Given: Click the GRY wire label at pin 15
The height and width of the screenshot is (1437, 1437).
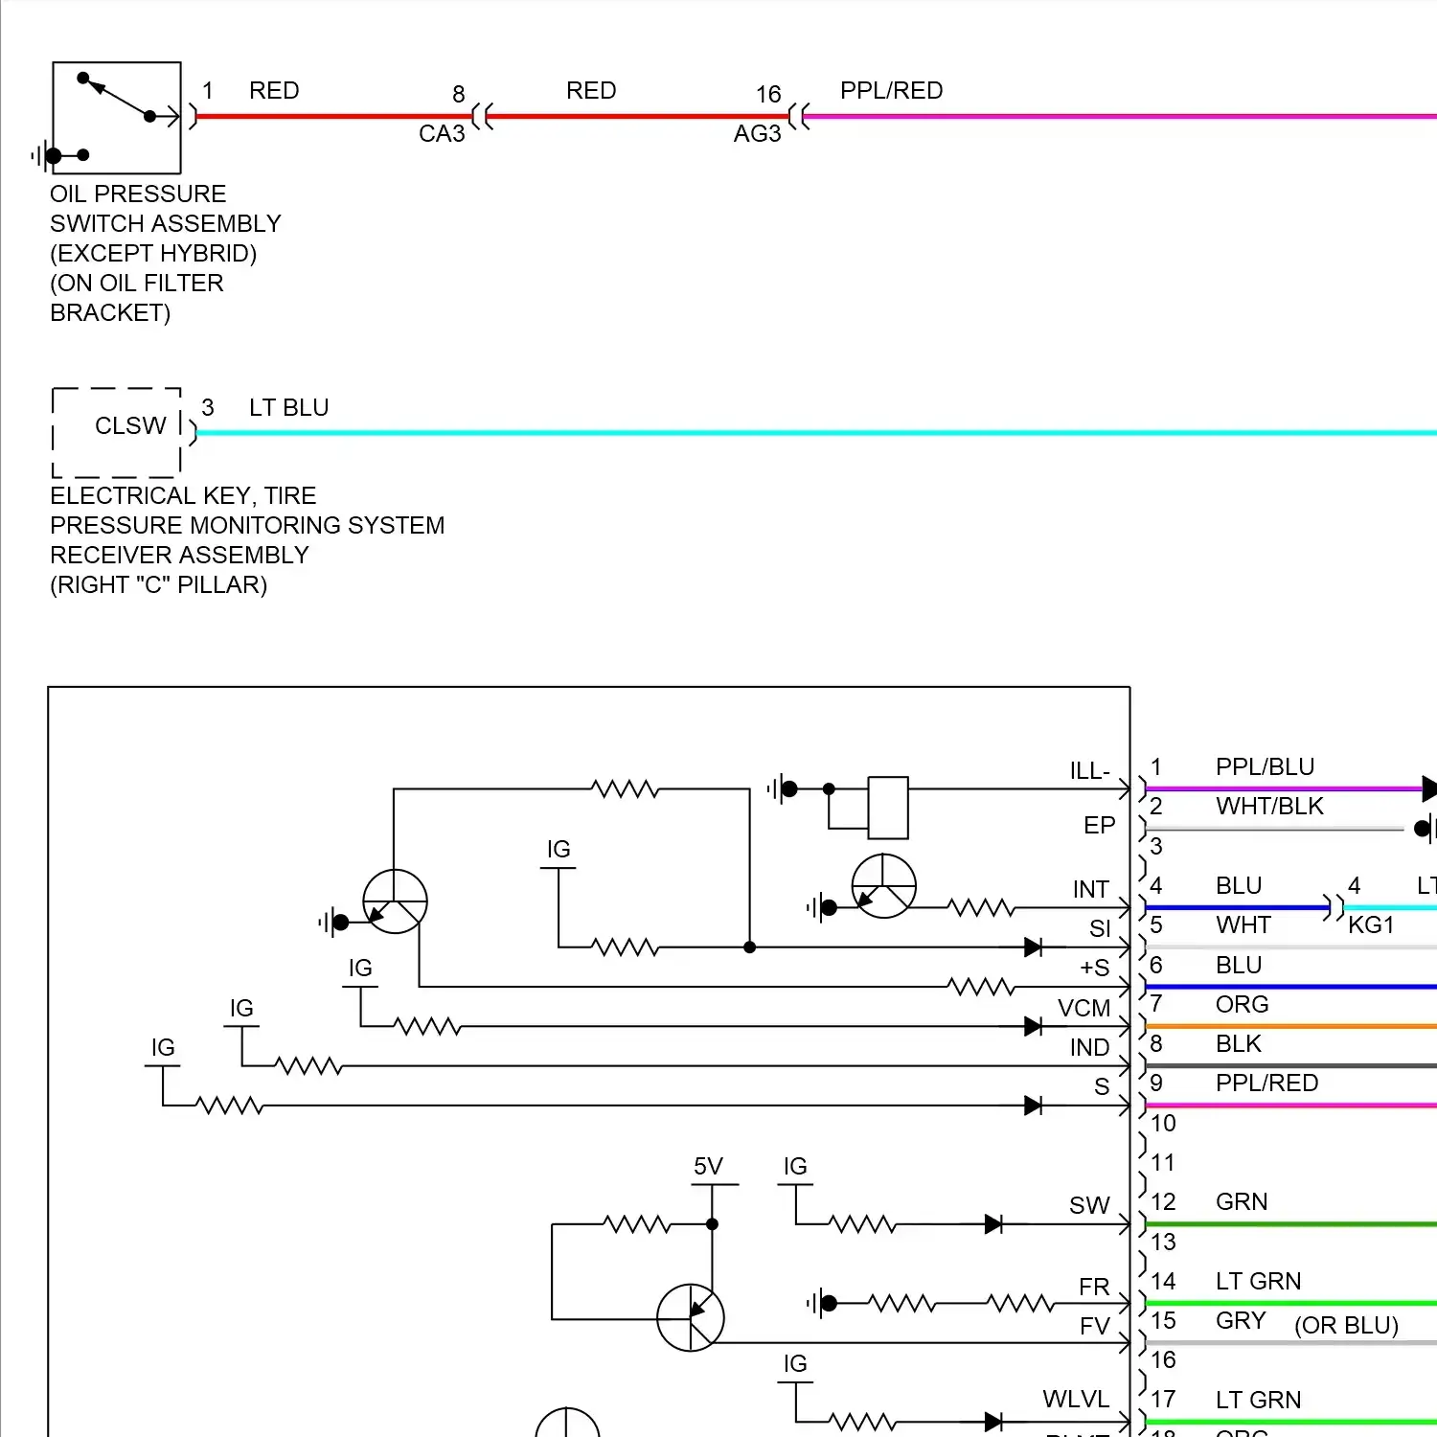Looking at the screenshot, I should [x=1241, y=1320].
